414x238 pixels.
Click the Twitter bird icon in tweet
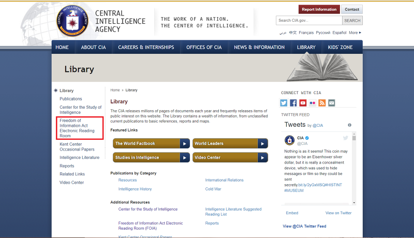tap(345, 138)
